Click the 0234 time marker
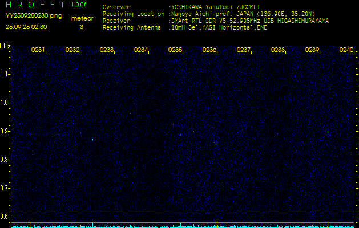 click(140, 50)
